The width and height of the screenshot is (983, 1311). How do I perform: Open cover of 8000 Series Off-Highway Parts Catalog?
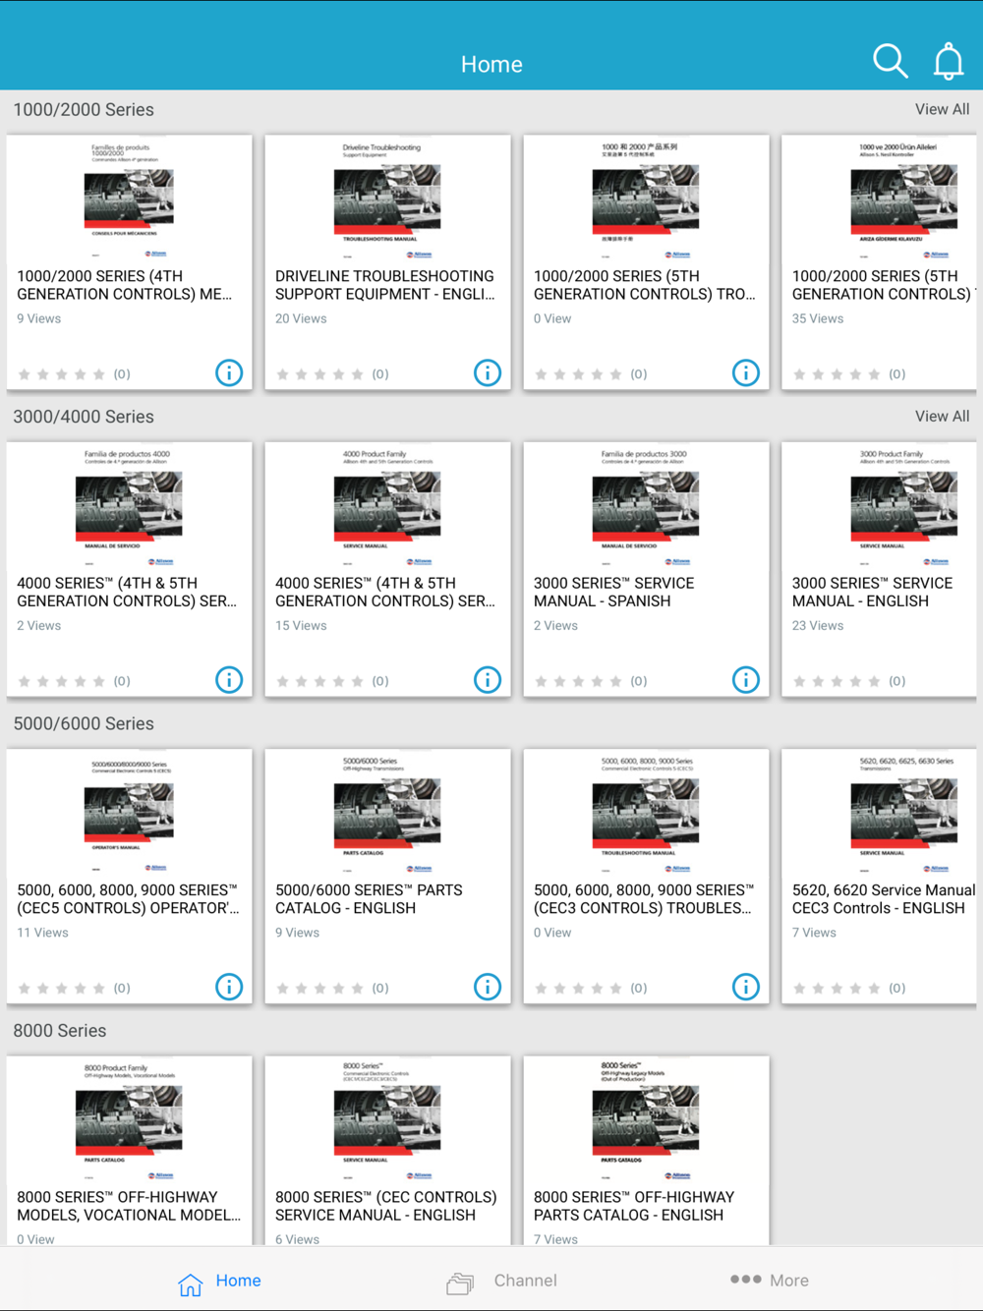click(x=646, y=1119)
